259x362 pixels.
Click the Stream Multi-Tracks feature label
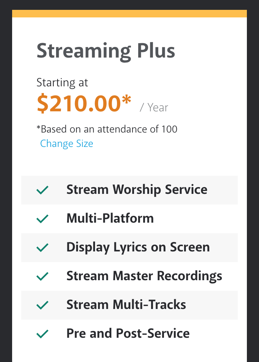(126, 304)
